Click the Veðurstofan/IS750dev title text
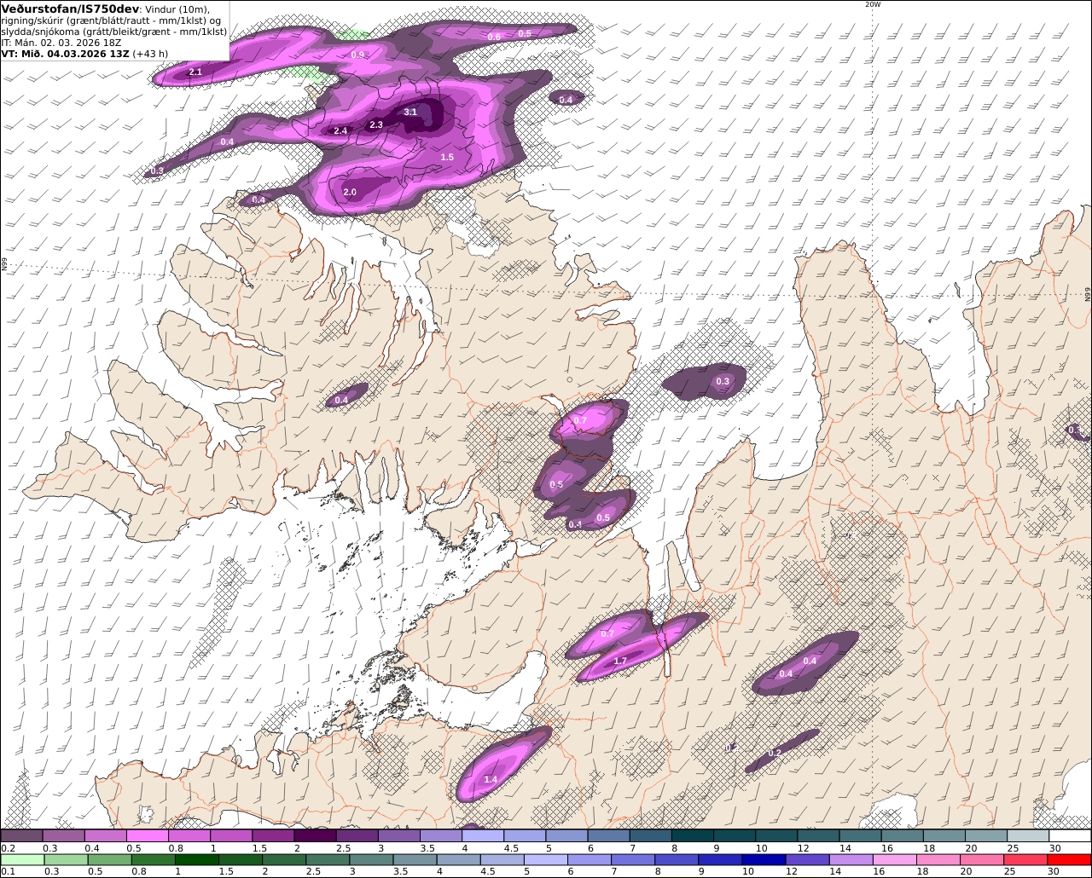1092x878 pixels. (70, 8)
